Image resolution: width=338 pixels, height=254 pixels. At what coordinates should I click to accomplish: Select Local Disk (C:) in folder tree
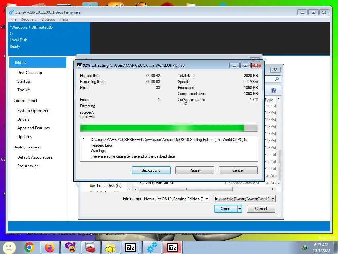(109, 185)
